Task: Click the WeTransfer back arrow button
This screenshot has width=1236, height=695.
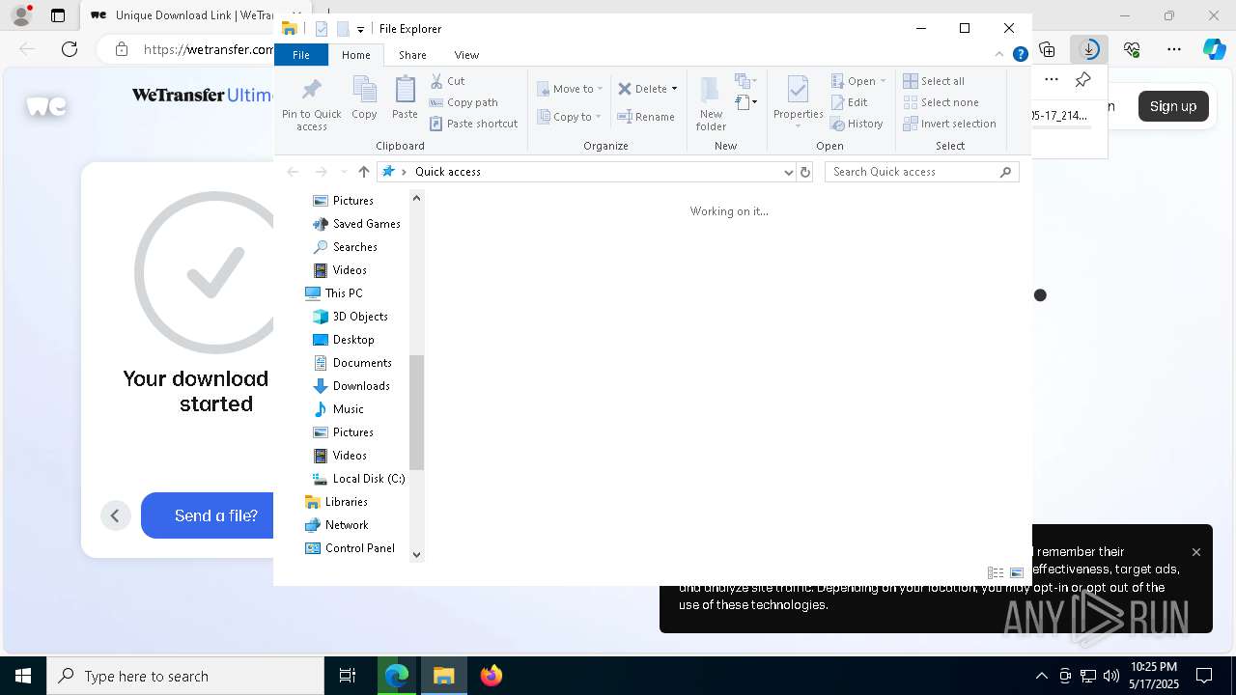Action: [x=115, y=515]
